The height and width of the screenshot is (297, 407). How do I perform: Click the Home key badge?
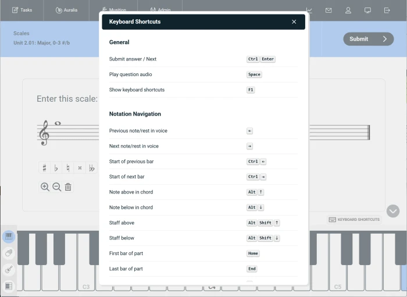click(253, 253)
